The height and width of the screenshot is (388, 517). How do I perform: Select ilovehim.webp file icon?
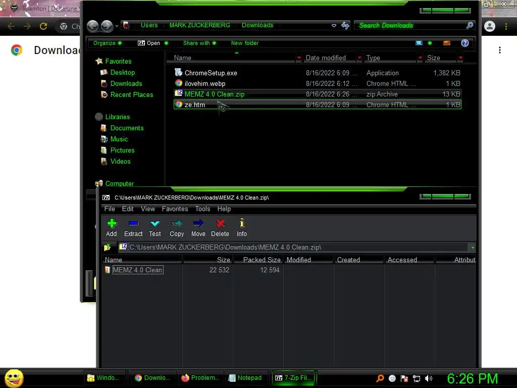(x=178, y=83)
